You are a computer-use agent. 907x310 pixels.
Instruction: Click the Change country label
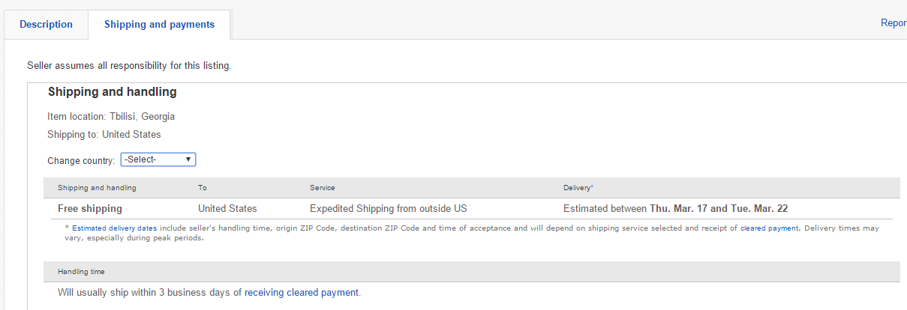(x=81, y=160)
